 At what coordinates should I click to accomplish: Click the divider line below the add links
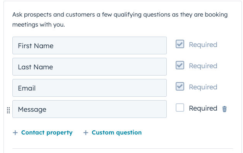(123, 149)
